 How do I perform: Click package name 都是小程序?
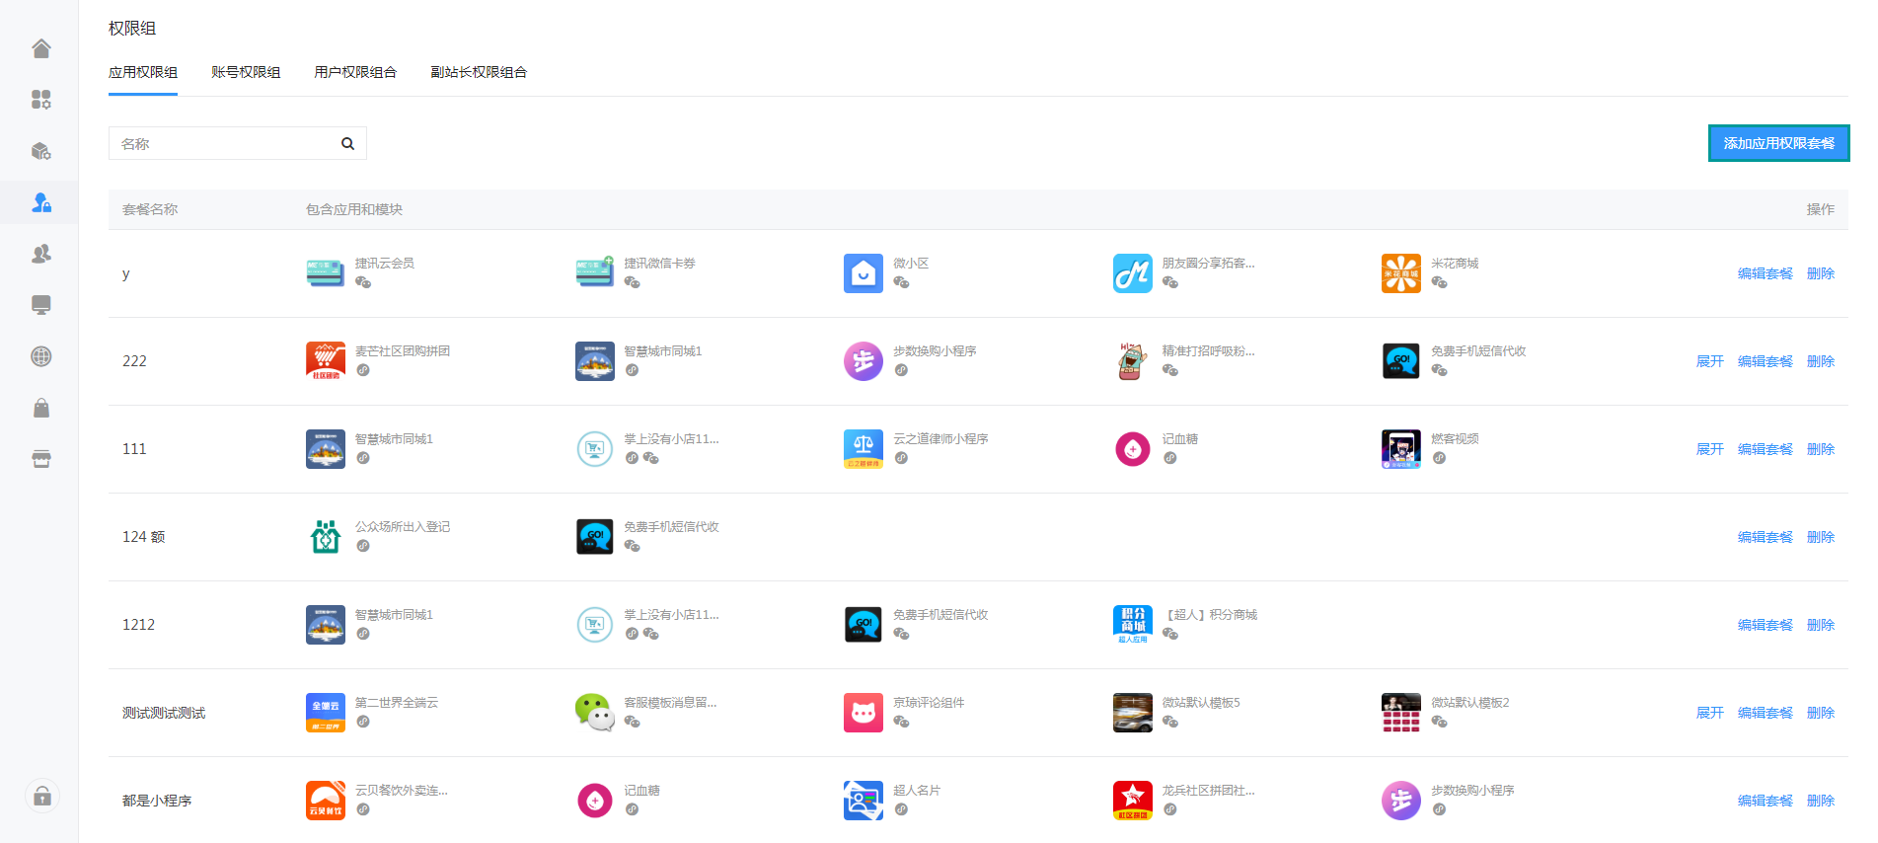[x=157, y=801]
